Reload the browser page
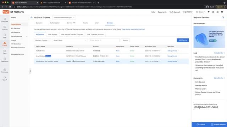The height and width of the screenshot is (127, 227). [10, 7]
